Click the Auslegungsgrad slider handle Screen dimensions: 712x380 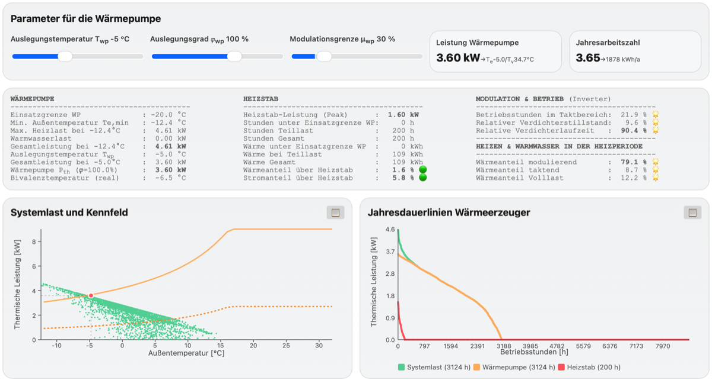click(234, 56)
